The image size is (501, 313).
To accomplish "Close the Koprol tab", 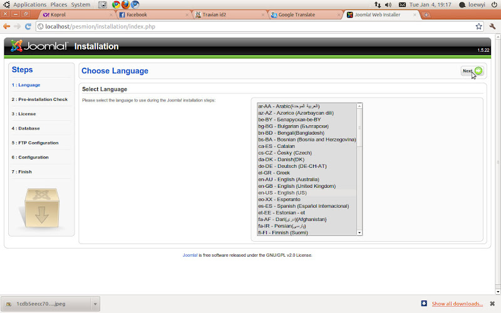I will pos(111,14).
